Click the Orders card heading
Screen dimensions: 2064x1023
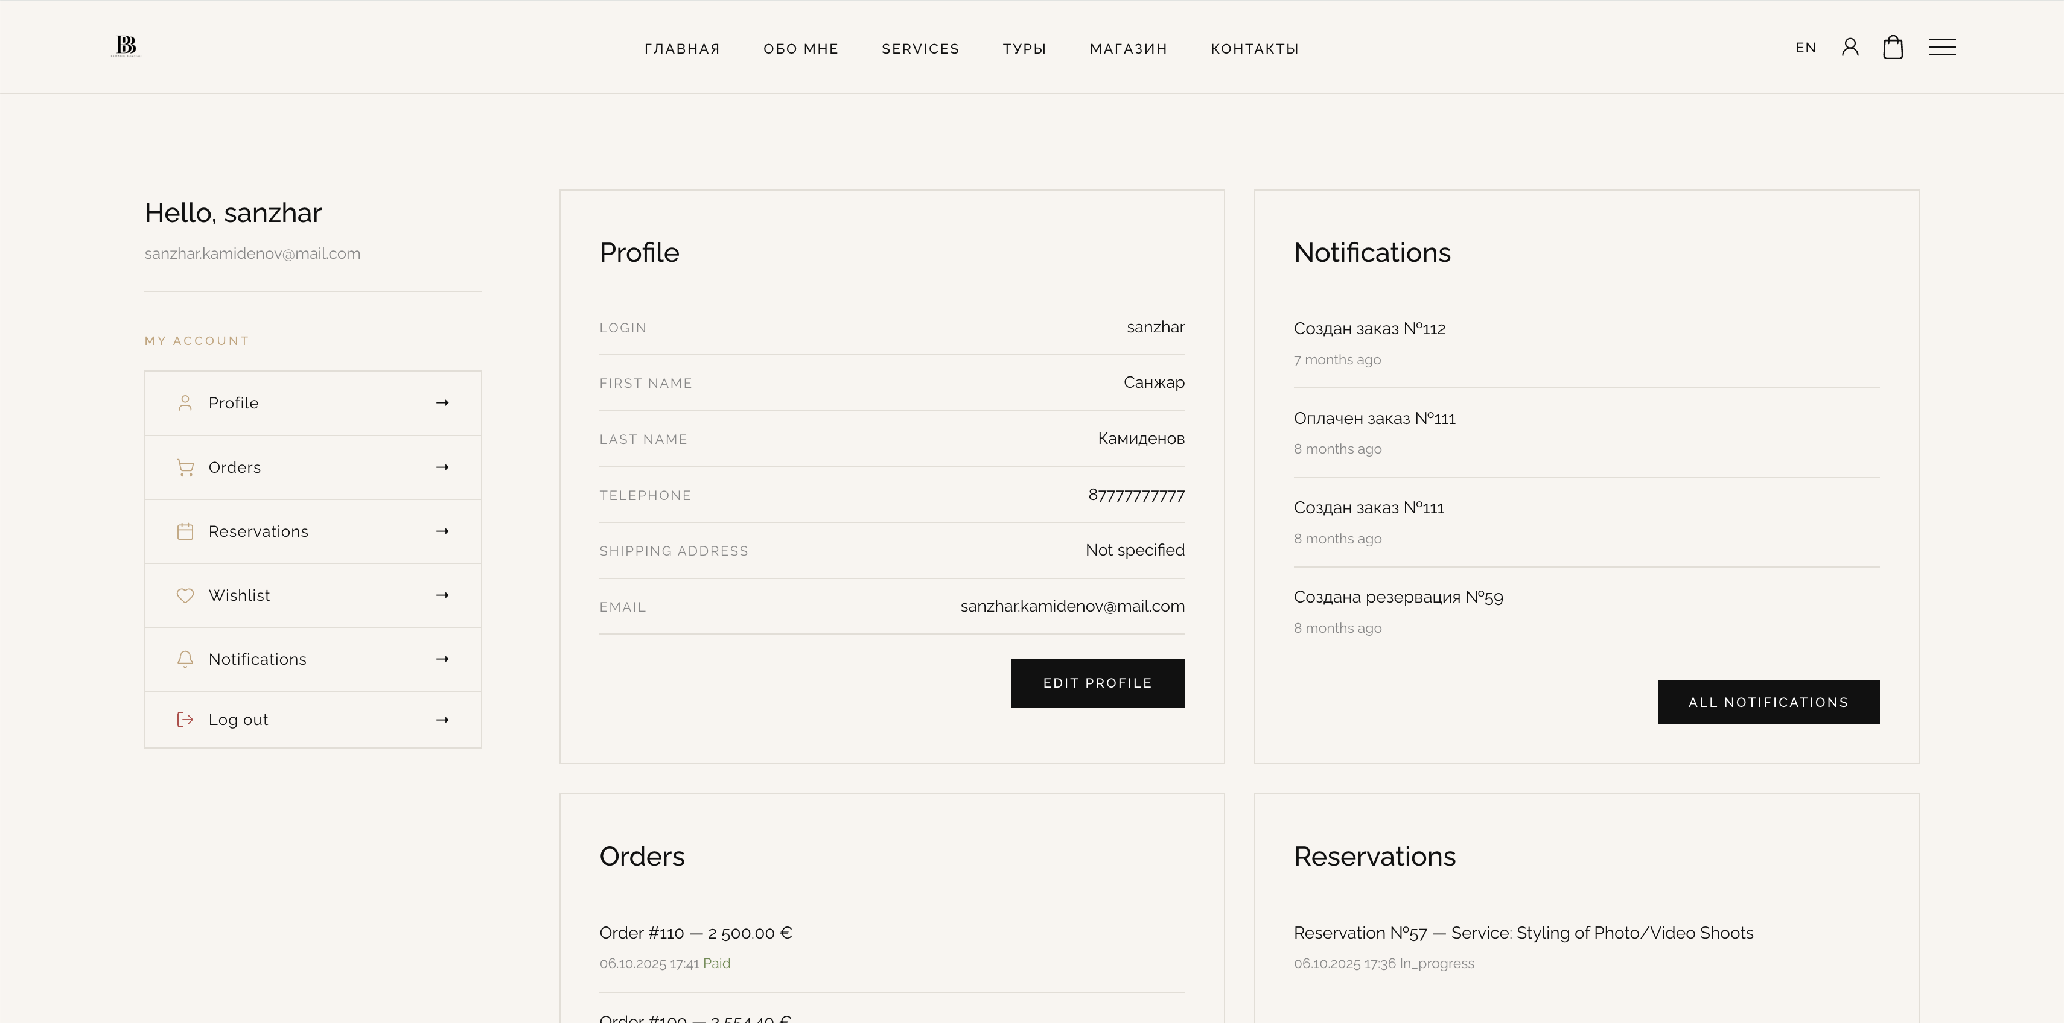click(x=642, y=857)
